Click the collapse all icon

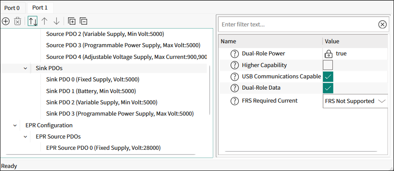(83, 21)
